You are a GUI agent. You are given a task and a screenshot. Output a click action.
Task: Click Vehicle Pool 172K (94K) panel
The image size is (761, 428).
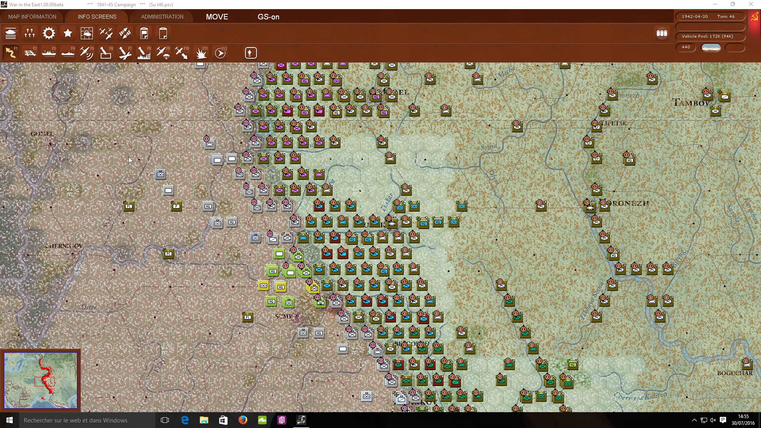[710, 36]
